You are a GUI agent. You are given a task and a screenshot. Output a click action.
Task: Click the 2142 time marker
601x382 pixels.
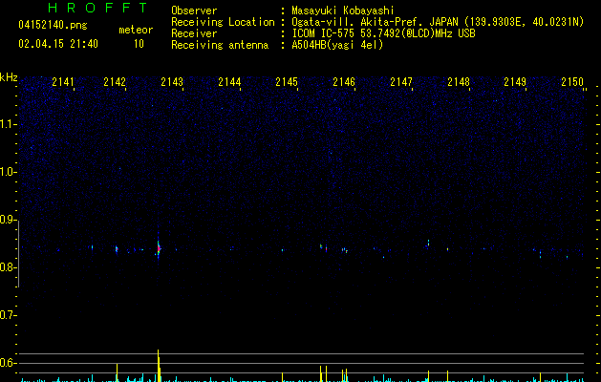tap(115, 82)
